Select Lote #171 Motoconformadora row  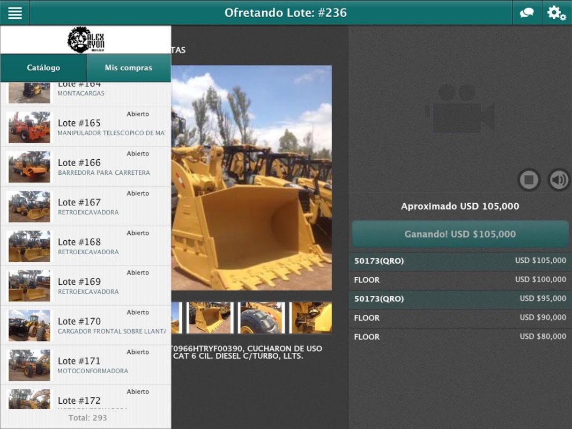[x=86, y=365]
